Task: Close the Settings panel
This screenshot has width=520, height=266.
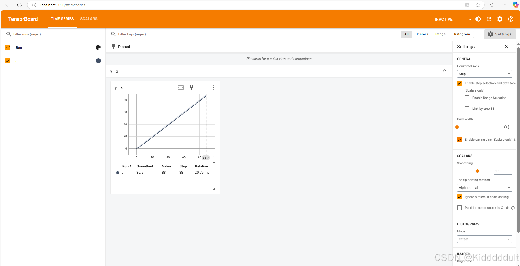Action: click(x=506, y=47)
